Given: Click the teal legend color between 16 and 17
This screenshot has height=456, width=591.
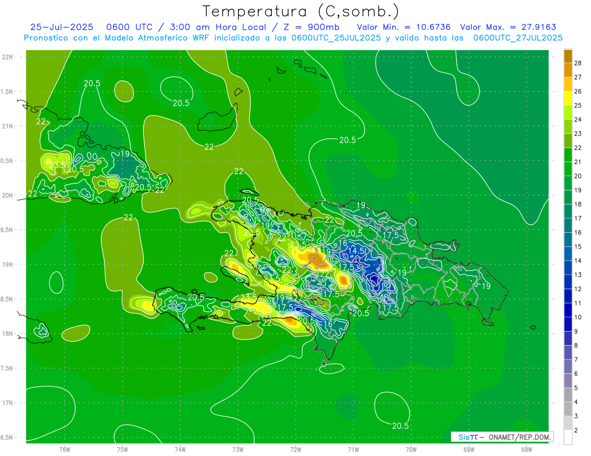Looking at the screenshot, I should click(x=568, y=225).
